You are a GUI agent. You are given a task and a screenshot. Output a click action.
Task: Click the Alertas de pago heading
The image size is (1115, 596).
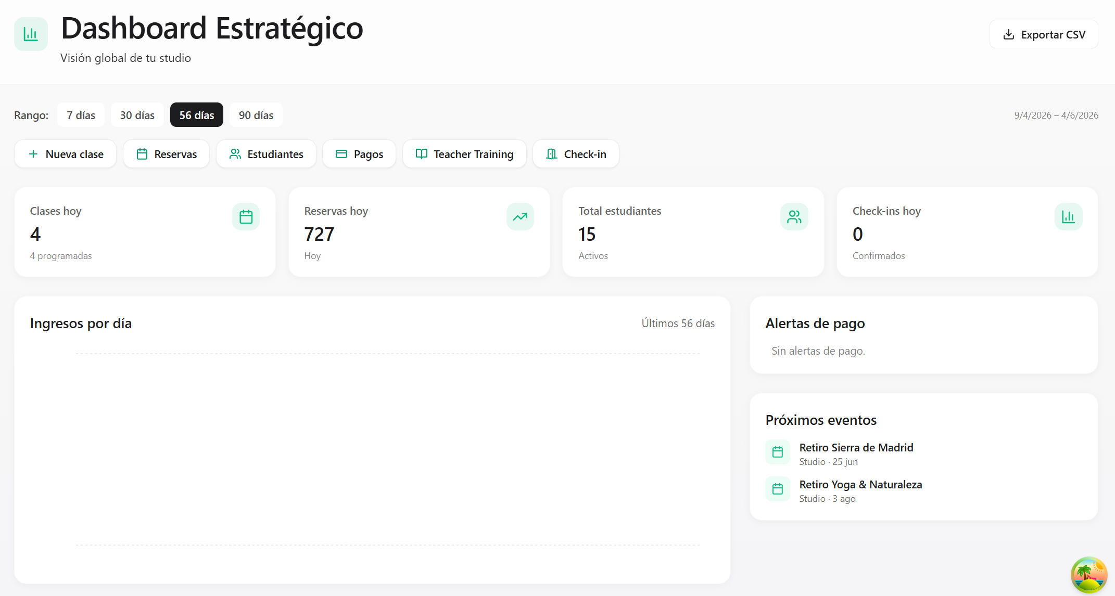(x=815, y=323)
